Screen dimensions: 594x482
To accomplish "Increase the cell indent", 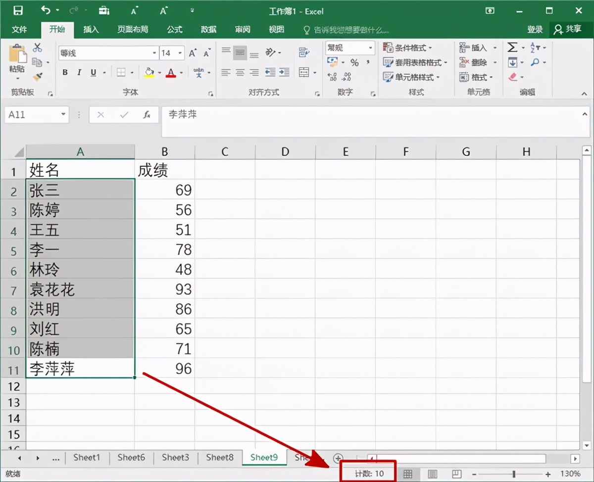I will [x=284, y=72].
